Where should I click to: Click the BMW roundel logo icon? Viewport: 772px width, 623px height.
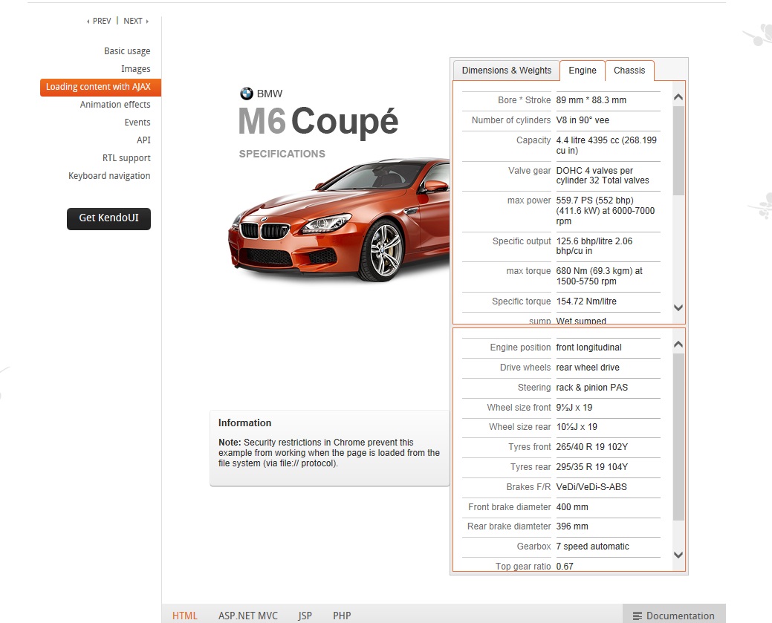click(246, 94)
